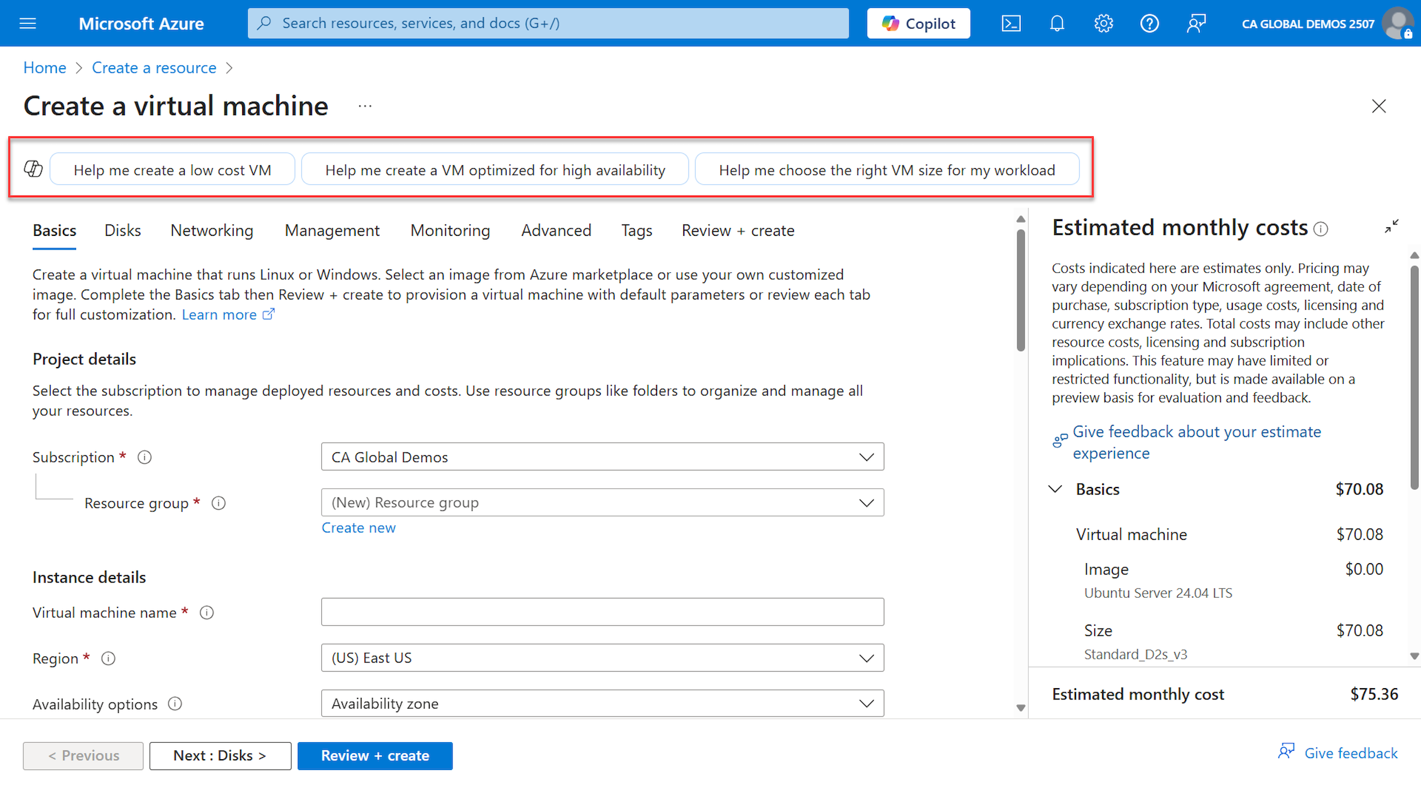Switch to the Basics tab
This screenshot has height=799, width=1421.
coord(55,231)
